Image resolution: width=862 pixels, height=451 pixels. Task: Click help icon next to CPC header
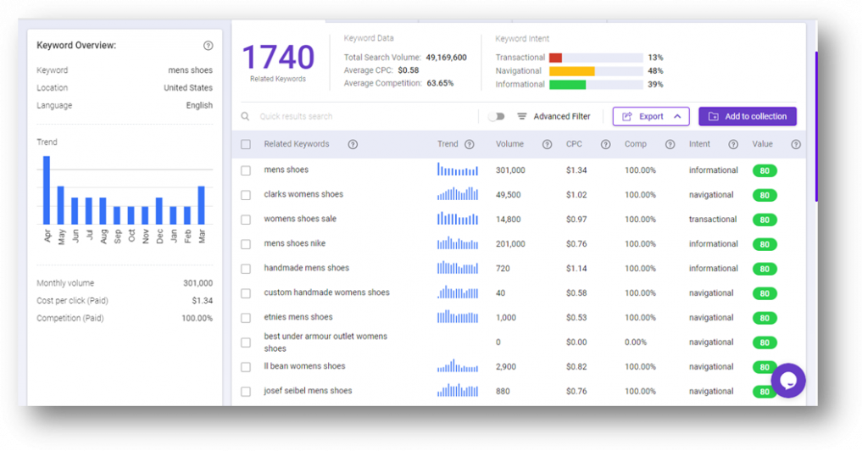click(605, 145)
